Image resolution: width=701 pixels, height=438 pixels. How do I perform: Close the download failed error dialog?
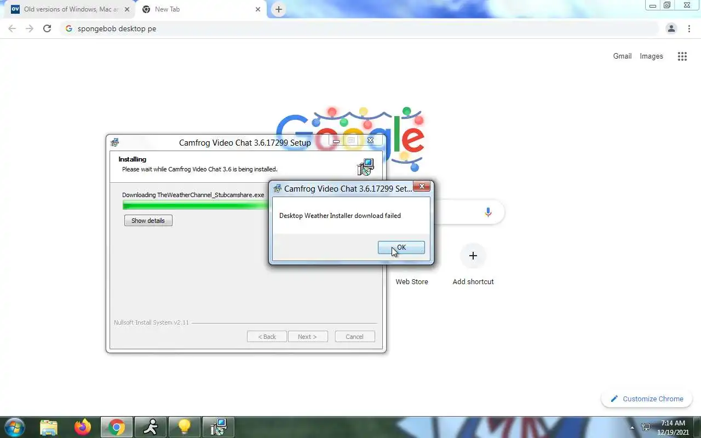pos(422,187)
